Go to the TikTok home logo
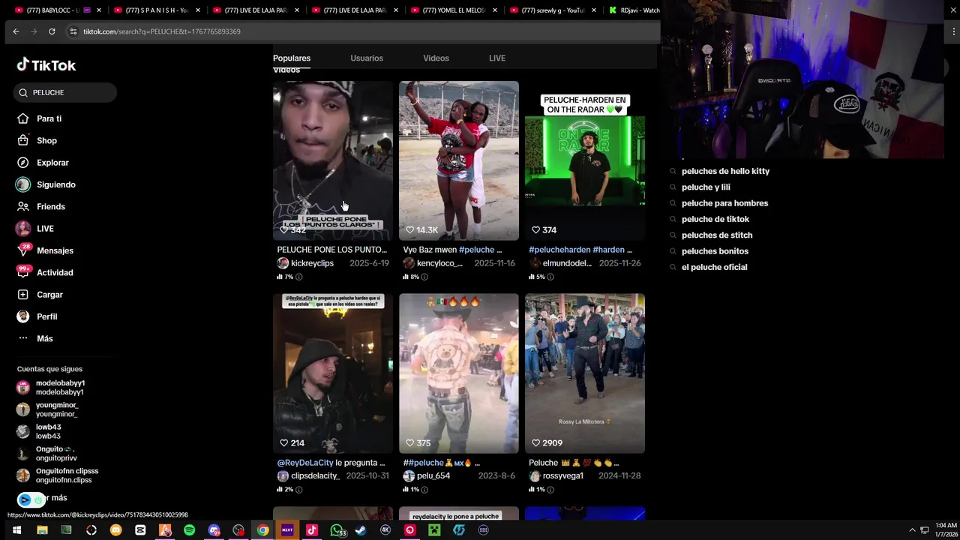This screenshot has height=540, width=960. click(x=46, y=65)
